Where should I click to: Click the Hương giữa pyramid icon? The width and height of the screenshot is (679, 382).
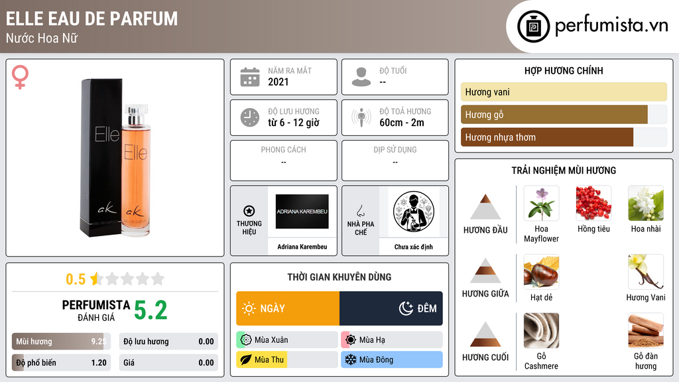click(485, 271)
